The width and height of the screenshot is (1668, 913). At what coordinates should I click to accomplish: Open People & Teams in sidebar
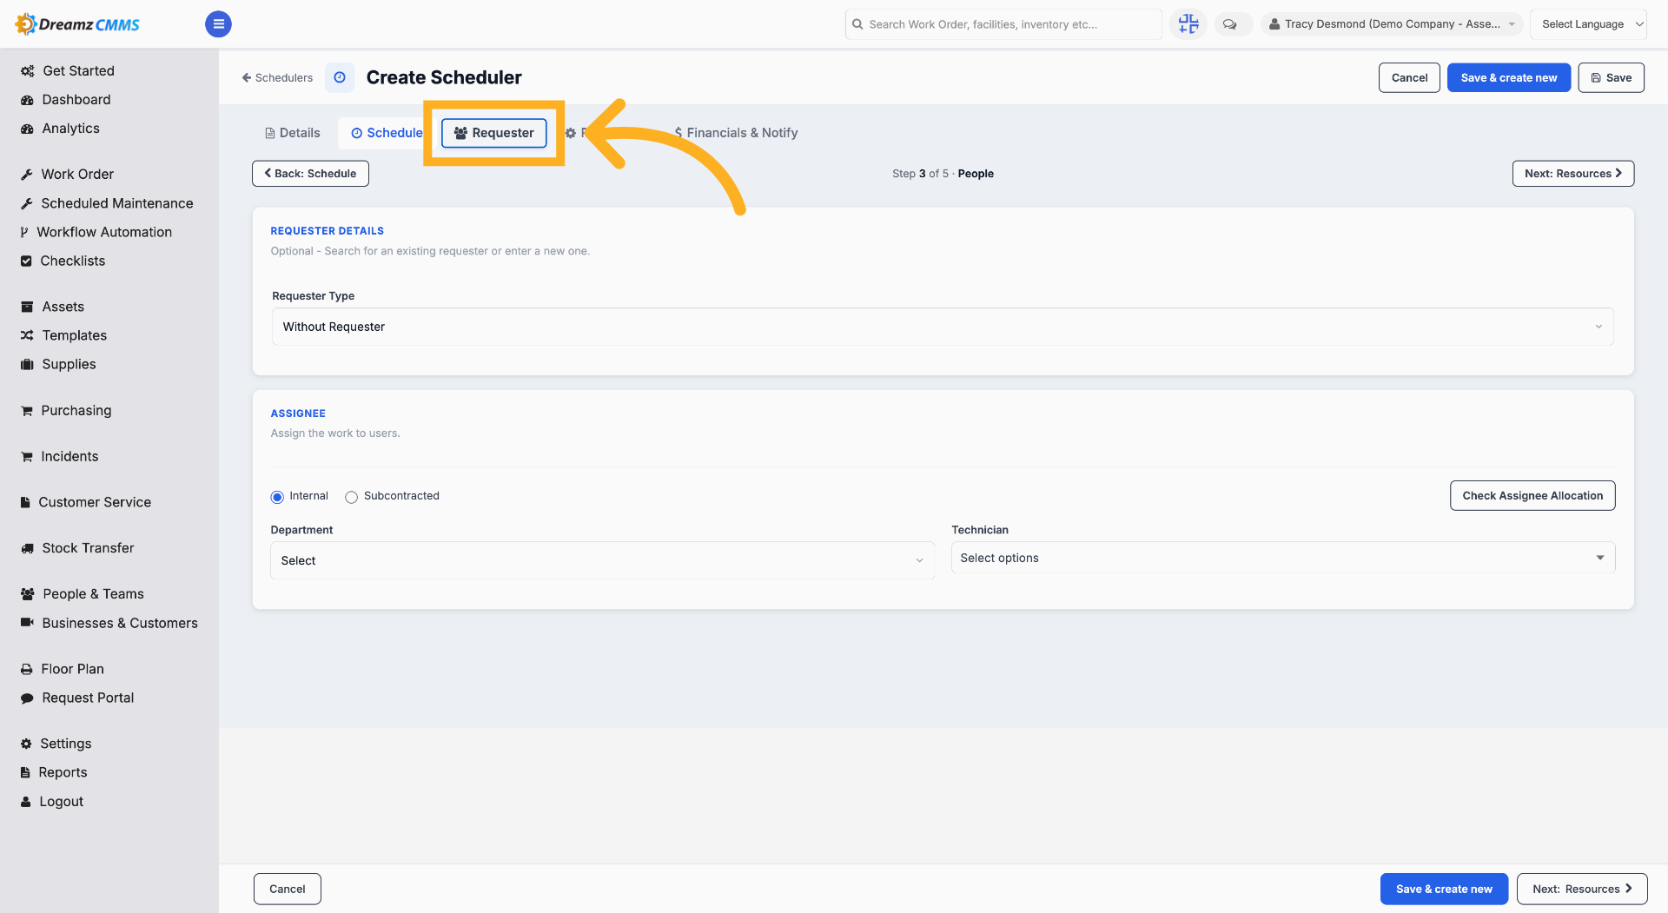[x=83, y=594]
